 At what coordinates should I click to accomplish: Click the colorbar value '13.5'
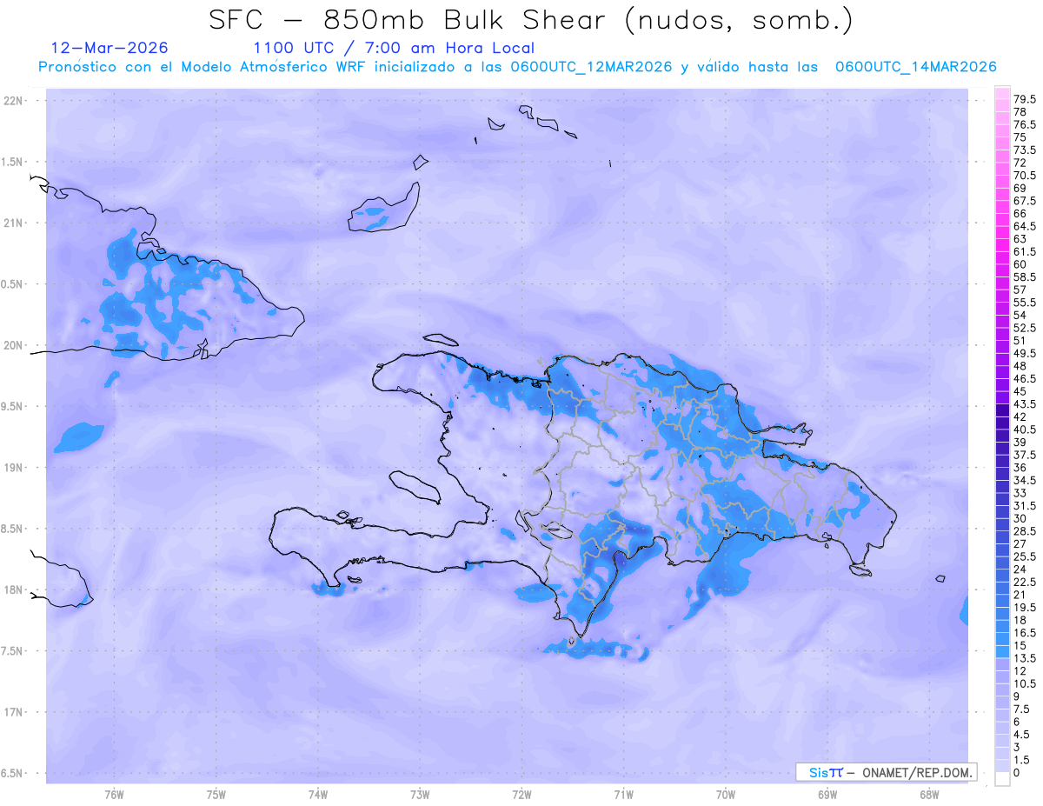[1025, 658]
